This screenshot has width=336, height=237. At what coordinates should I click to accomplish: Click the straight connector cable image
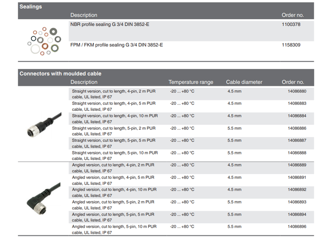[44, 125]
